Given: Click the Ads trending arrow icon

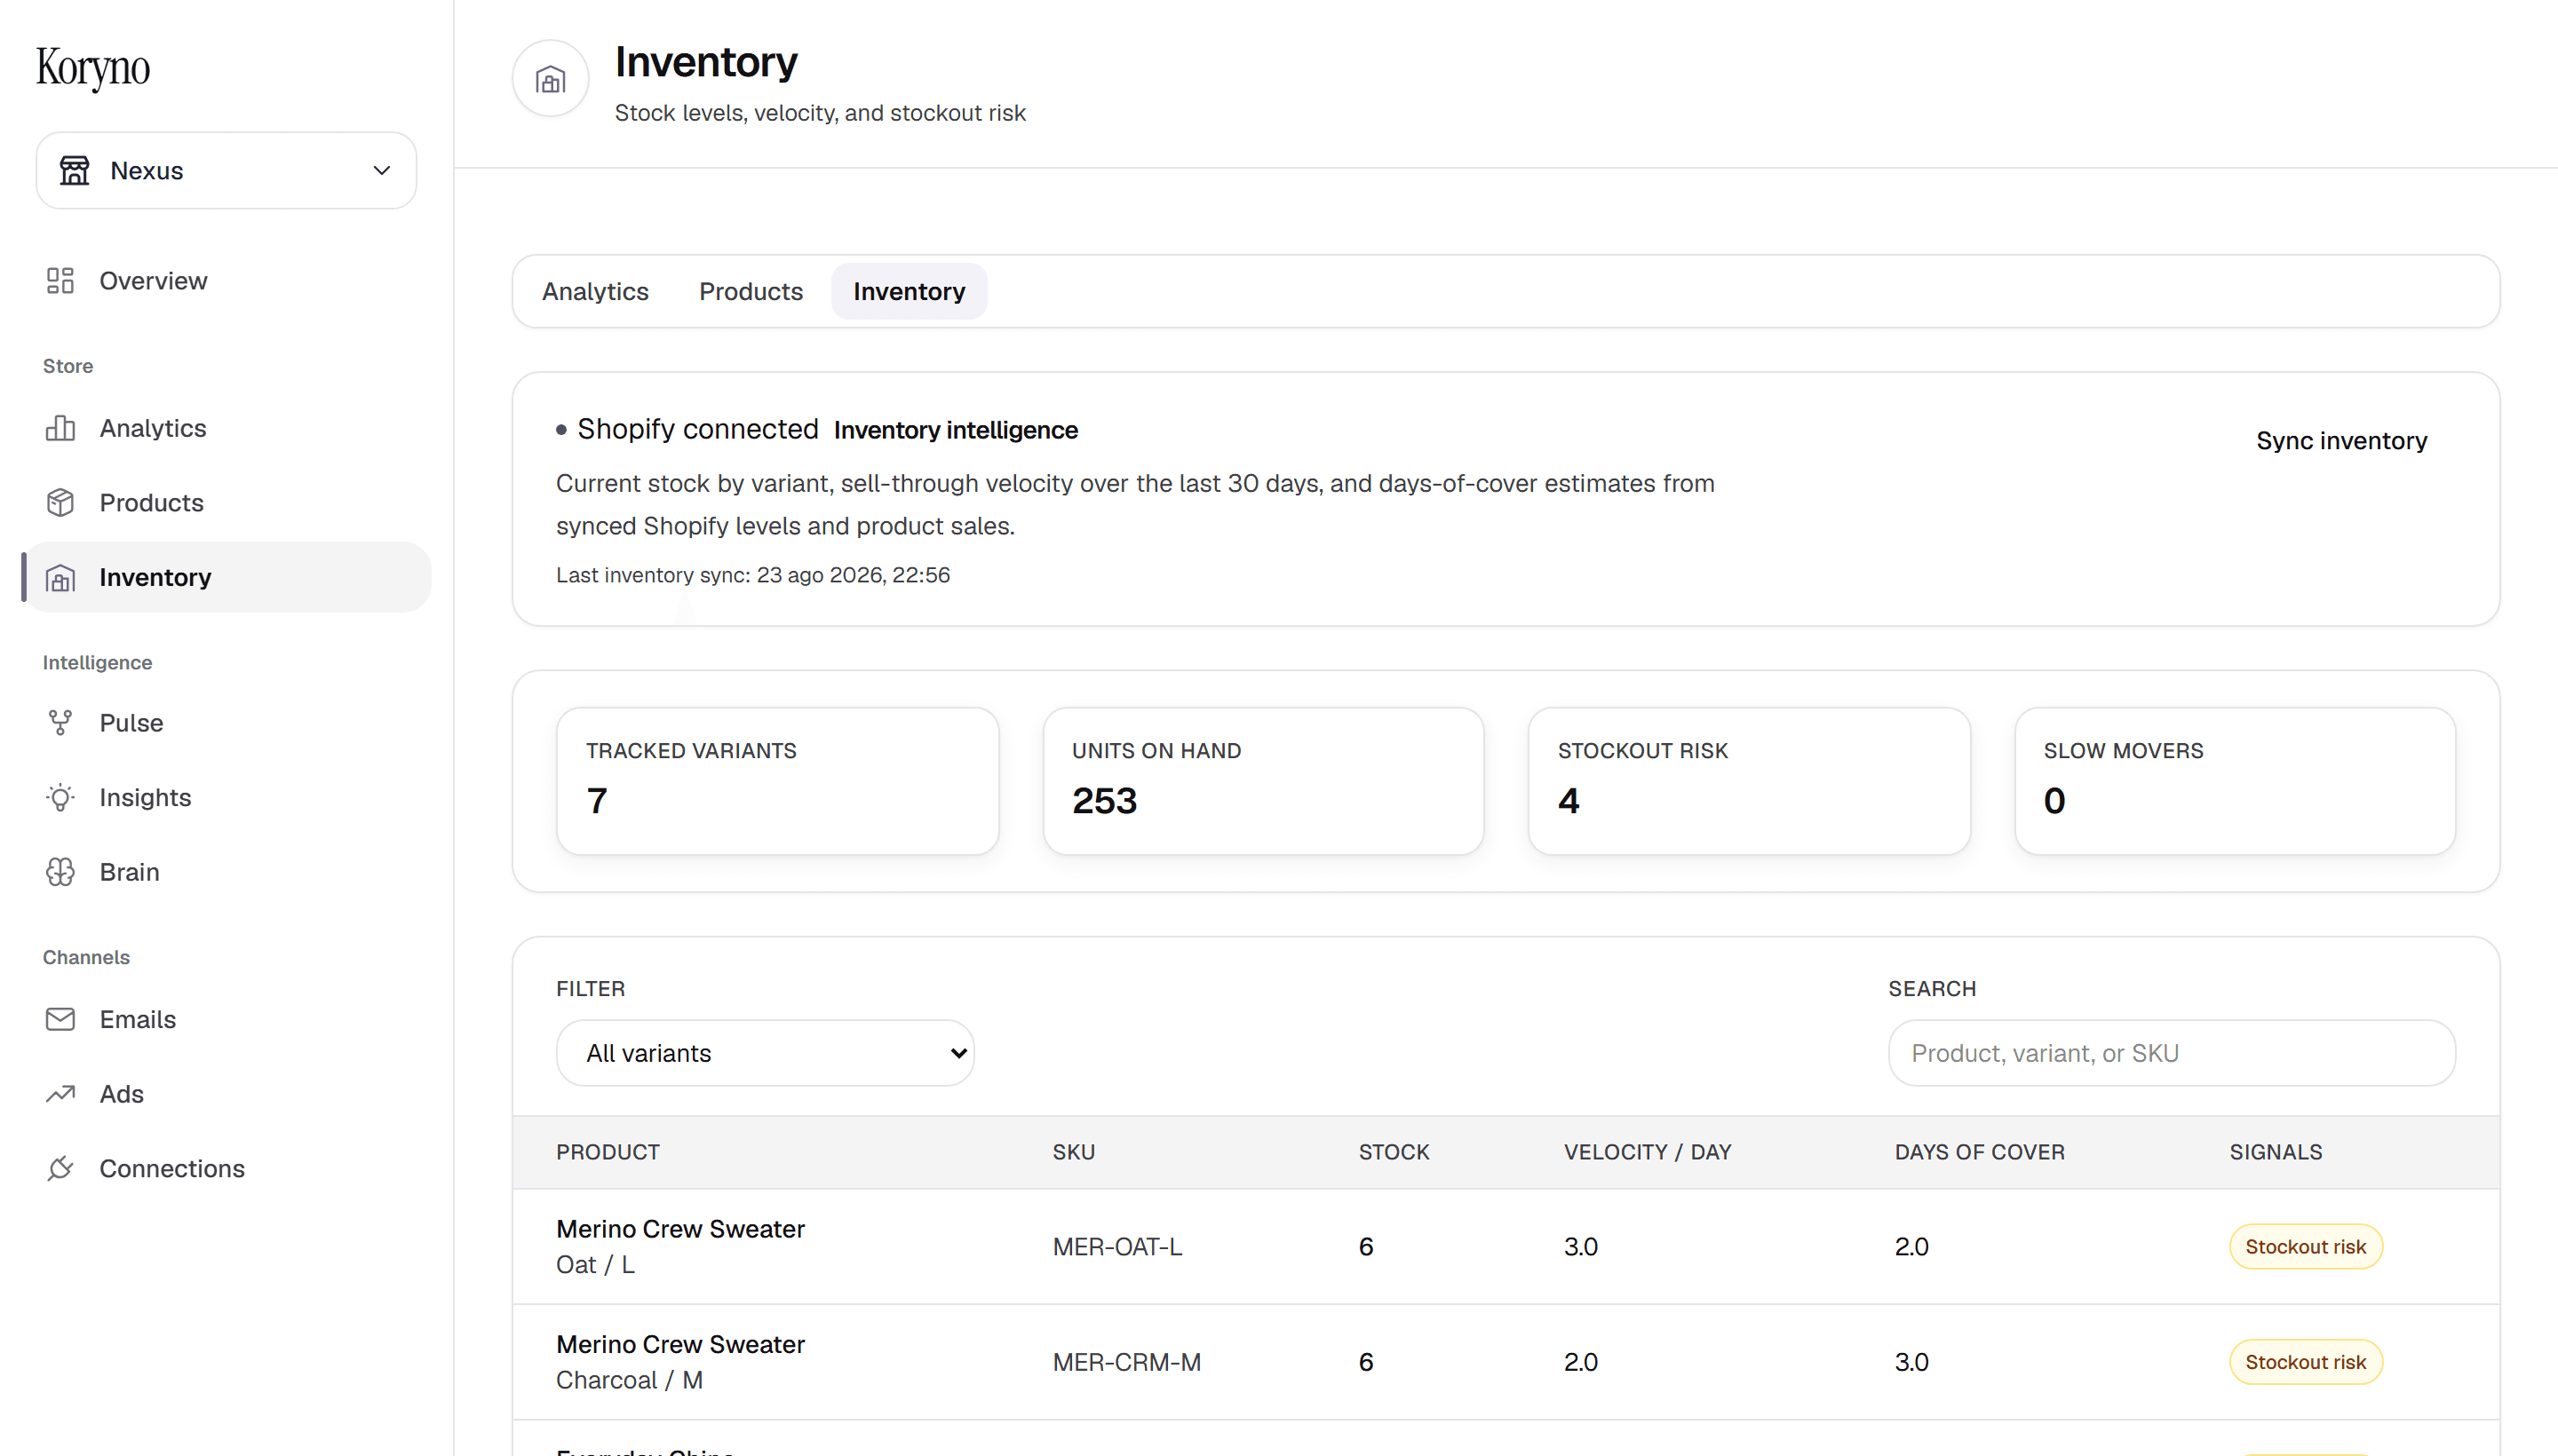Looking at the screenshot, I should pos(60,1094).
